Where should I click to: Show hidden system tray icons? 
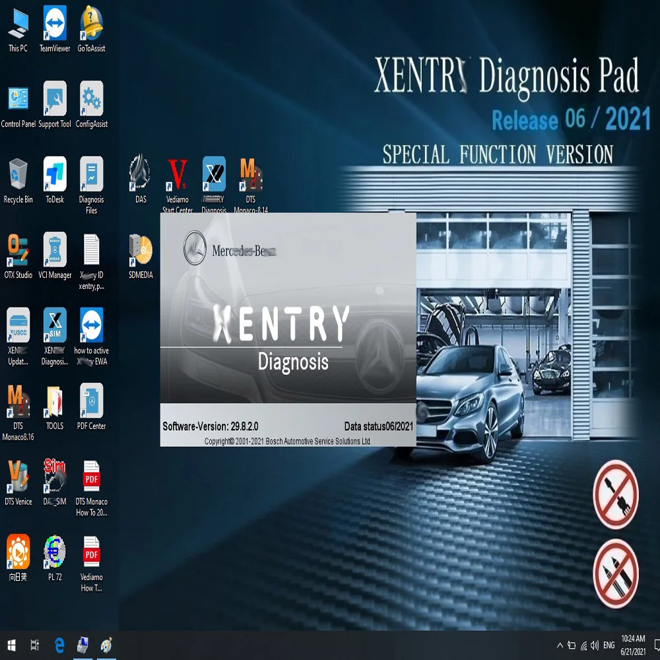coord(560,645)
